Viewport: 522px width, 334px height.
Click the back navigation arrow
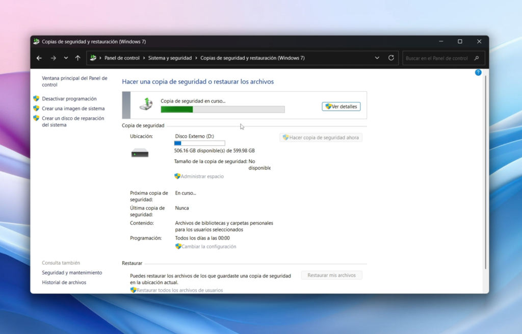coord(39,58)
